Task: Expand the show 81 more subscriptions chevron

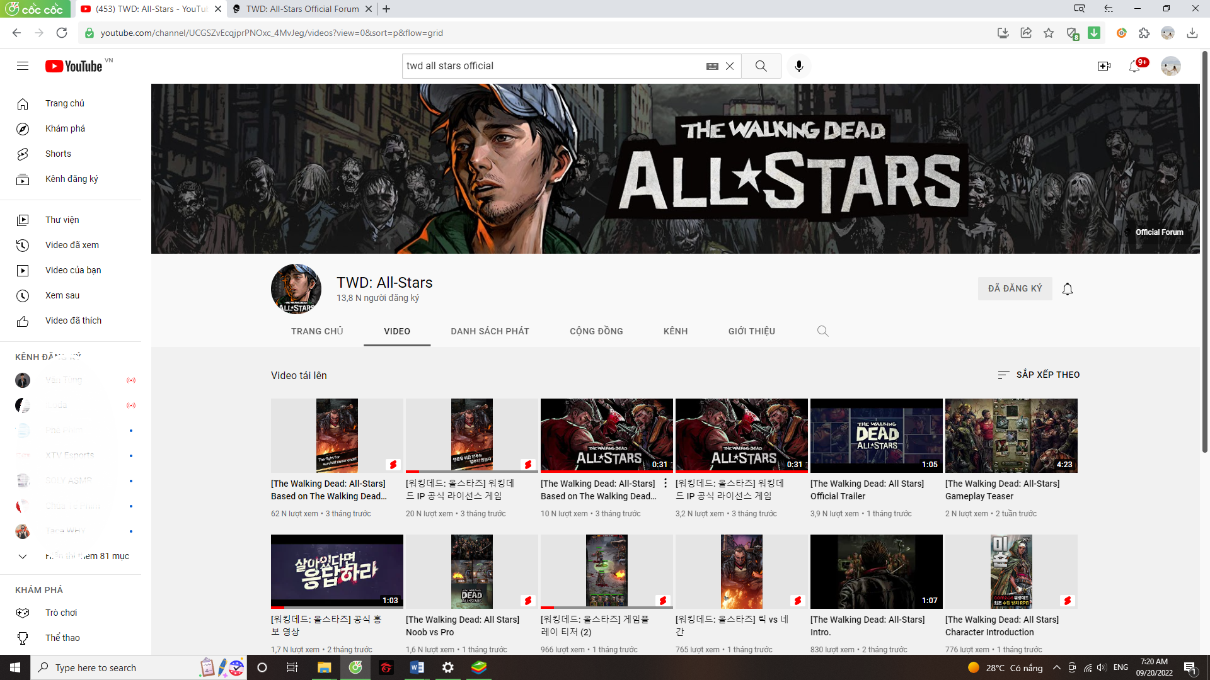Action: tap(23, 556)
